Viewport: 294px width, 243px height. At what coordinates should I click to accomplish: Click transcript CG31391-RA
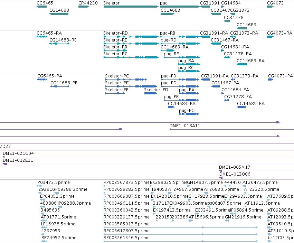214,33
